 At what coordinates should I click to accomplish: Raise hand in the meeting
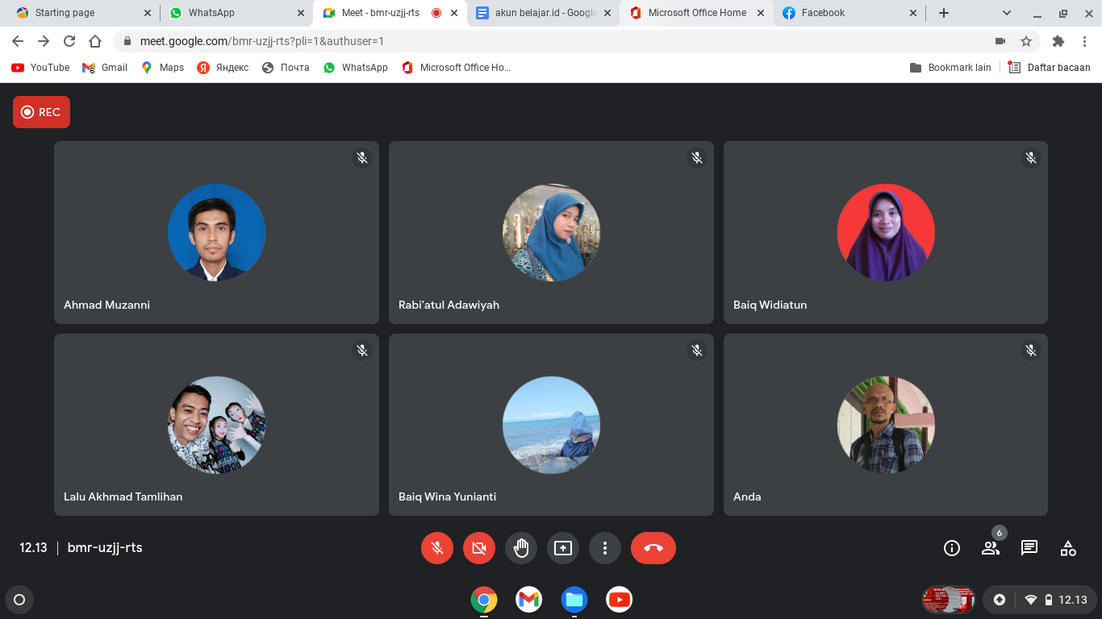coord(521,548)
